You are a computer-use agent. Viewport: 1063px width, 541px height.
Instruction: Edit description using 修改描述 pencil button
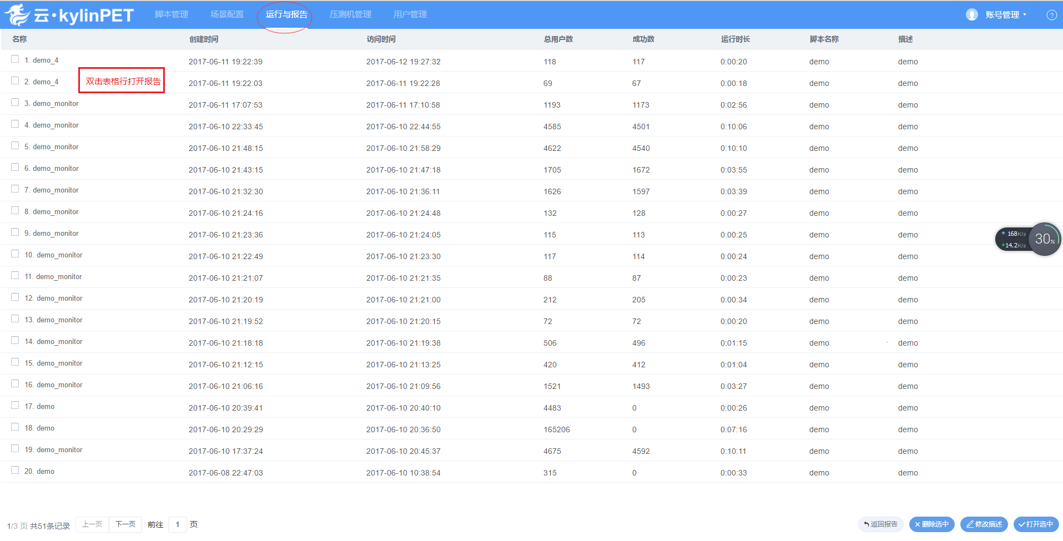[984, 524]
